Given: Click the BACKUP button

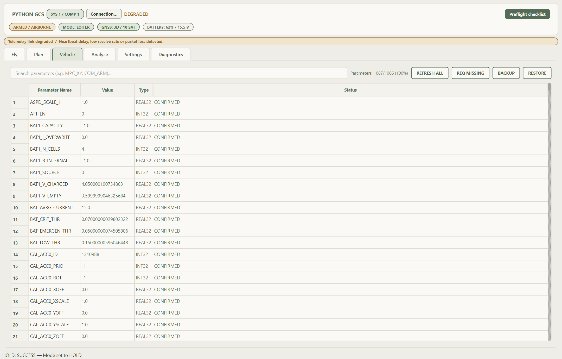Looking at the screenshot, I should (x=506, y=73).
